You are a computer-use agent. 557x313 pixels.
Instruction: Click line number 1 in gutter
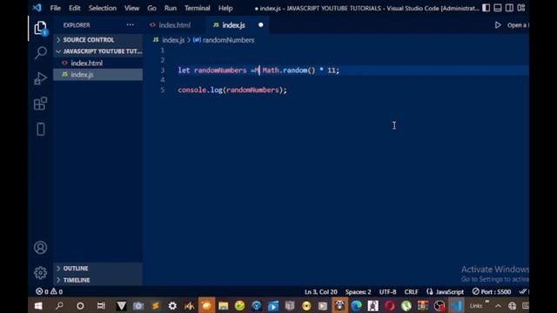[x=163, y=50]
